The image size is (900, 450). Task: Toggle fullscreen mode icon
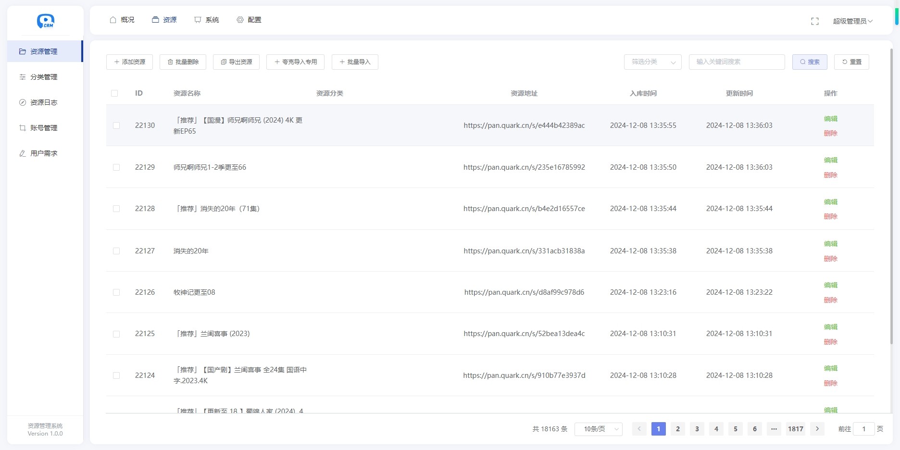[814, 21]
